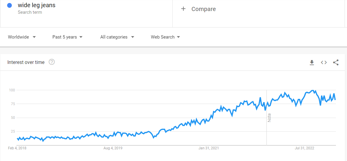347x161 pixels.
Task: Select the Jan 31, 2021 axis date label
Action: click(x=209, y=148)
